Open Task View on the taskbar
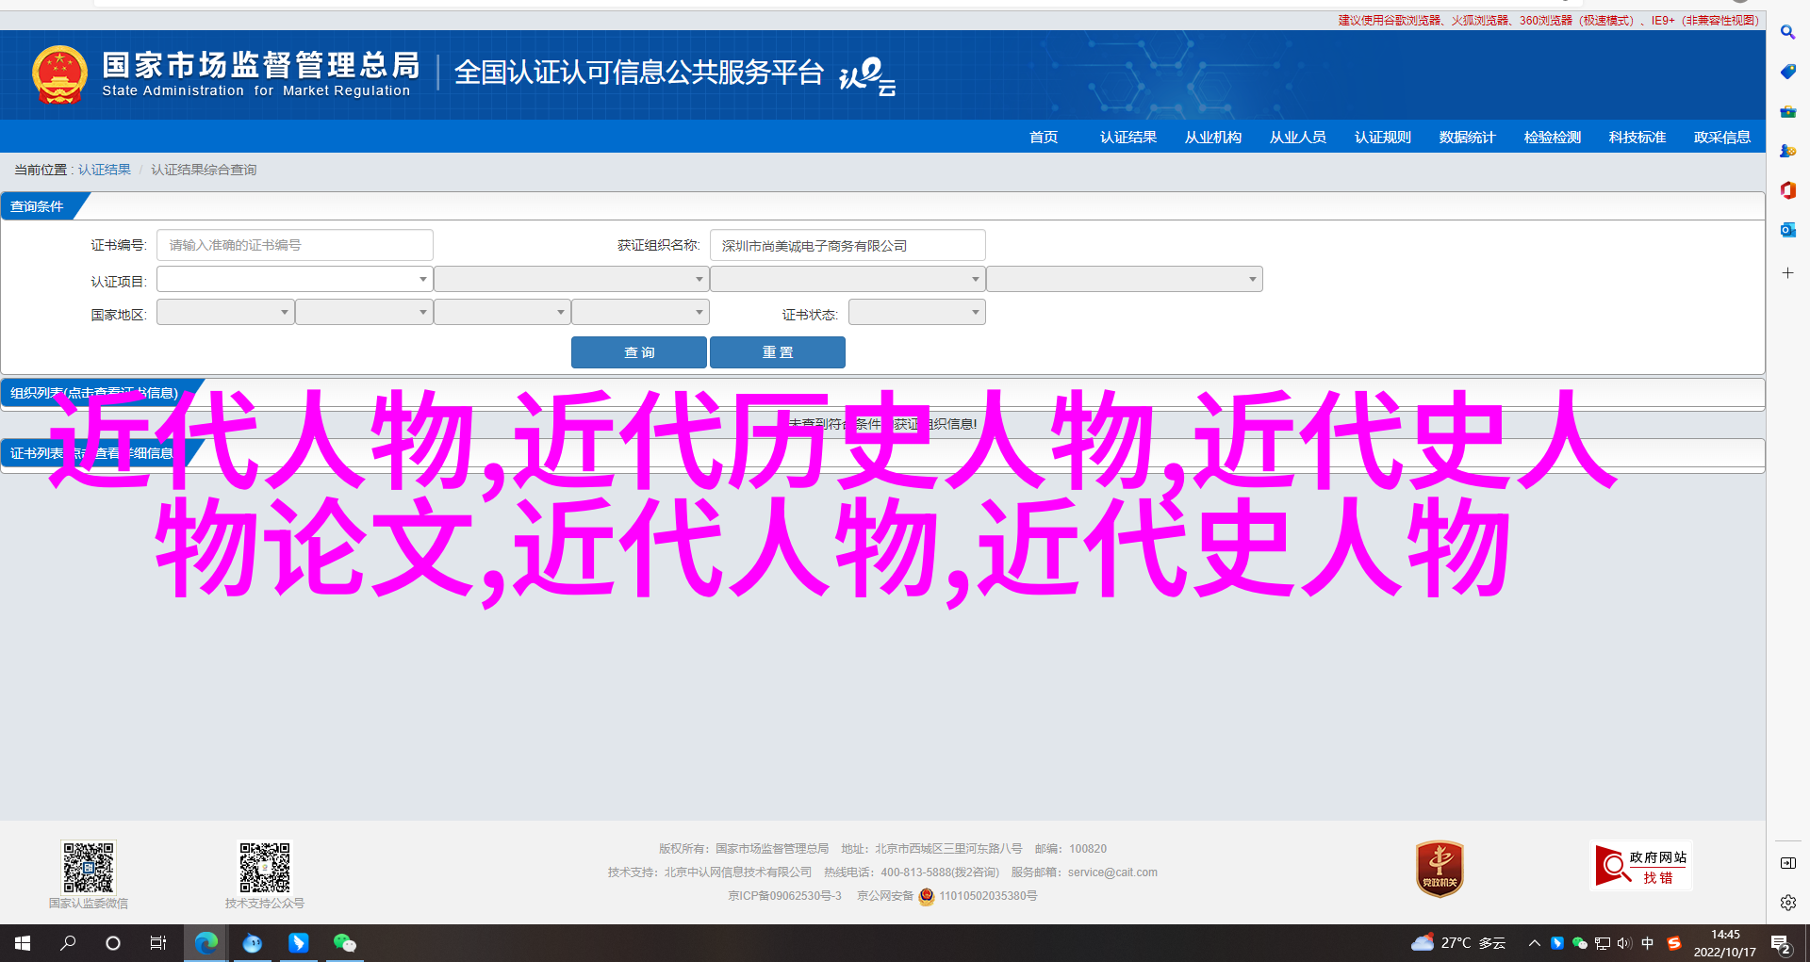 [x=158, y=942]
